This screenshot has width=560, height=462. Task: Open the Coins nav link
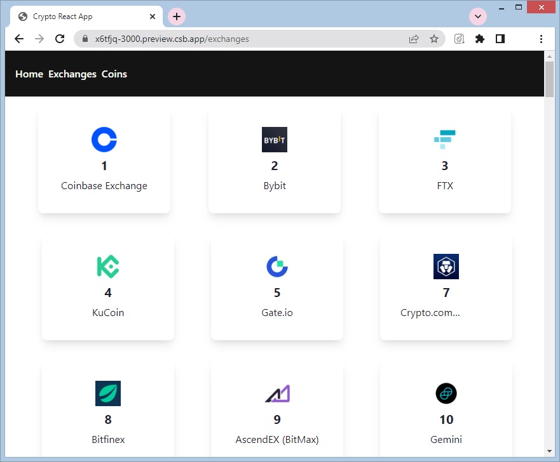pos(114,74)
